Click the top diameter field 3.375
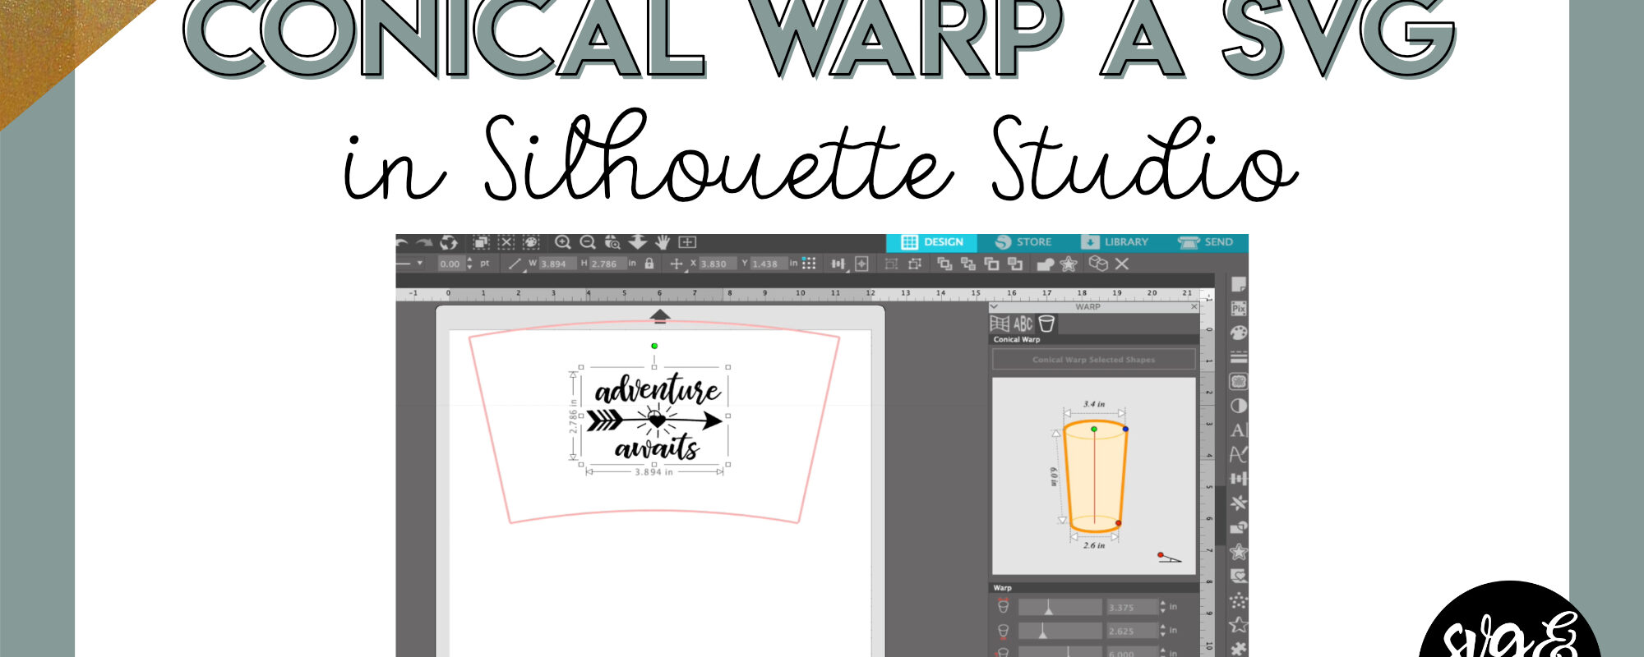The width and height of the screenshot is (1644, 657). (x=1133, y=607)
